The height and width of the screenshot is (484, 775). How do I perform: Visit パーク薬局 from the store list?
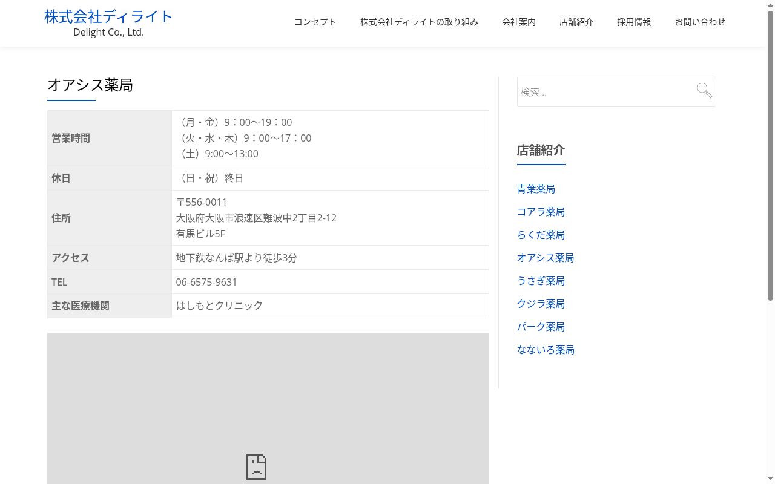(x=541, y=327)
